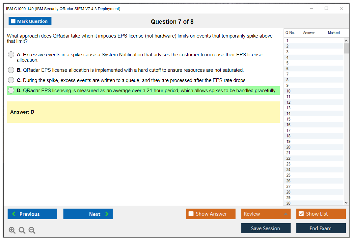Click the question list scroll down arrow
This screenshot has width=354, height=242.
[x=346, y=203]
